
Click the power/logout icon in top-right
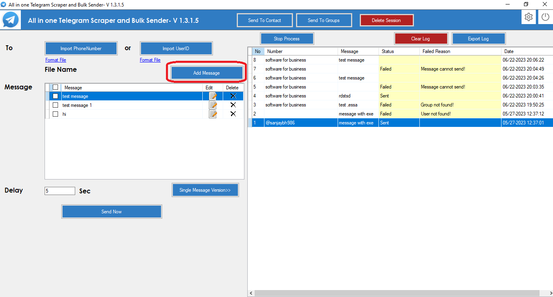click(546, 17)
